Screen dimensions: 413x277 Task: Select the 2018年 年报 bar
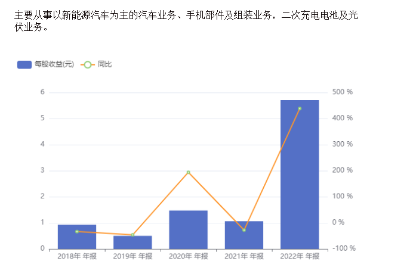[x=77, y=237]
